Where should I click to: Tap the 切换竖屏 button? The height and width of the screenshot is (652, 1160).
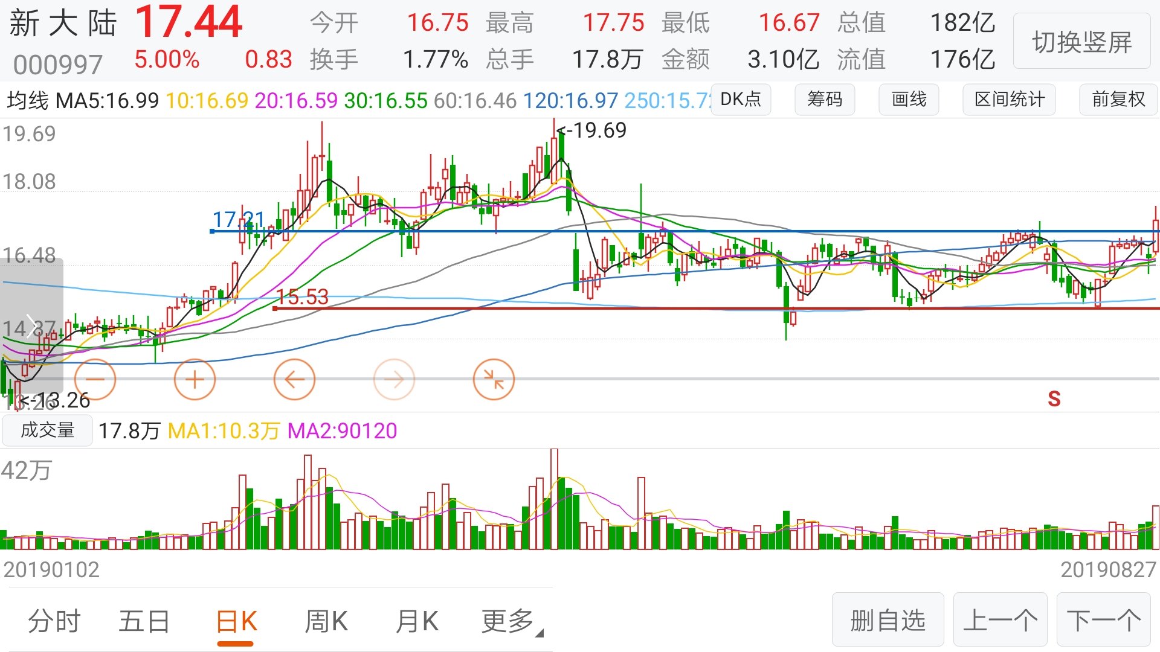(x=1081, y=42)
